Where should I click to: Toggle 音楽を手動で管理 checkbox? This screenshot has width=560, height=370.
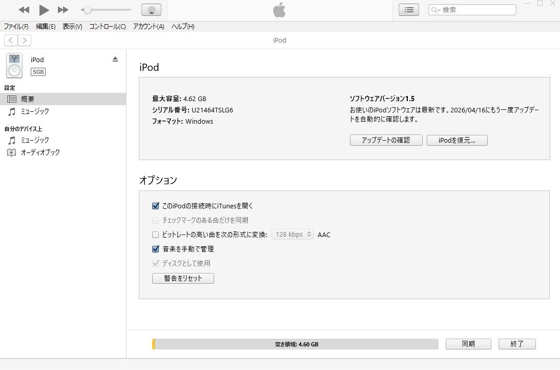[x=156, y=249]
